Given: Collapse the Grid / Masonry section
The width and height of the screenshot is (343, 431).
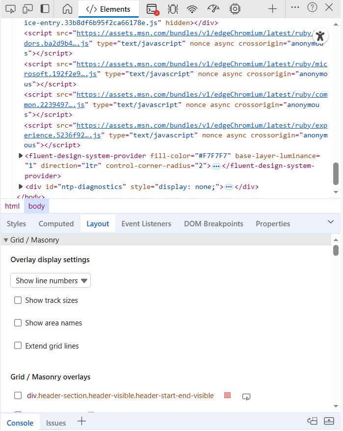Looking at the screenshot, I should (5, 240).
